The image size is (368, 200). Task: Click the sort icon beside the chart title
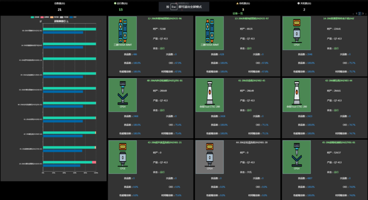(67, 22)
